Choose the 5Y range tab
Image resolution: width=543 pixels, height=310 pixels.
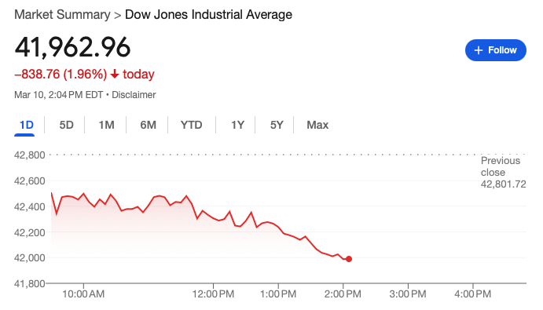click(277, 125)
